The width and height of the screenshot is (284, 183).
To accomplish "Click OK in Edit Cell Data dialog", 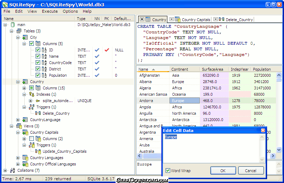I will click(223, 171).
